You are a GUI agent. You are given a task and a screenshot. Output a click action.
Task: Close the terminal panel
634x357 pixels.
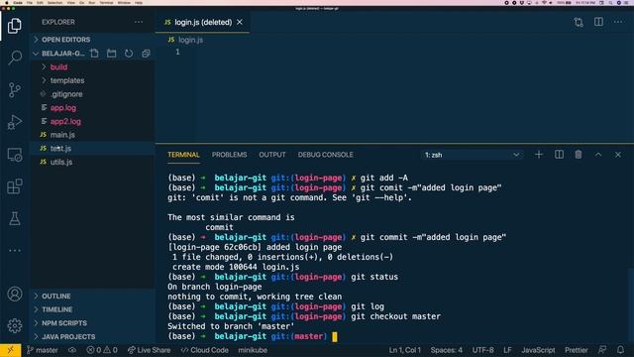(618, 155)
